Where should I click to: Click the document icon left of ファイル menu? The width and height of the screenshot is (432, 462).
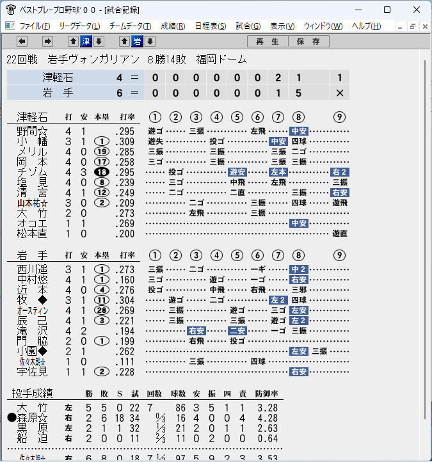point(10,26)
